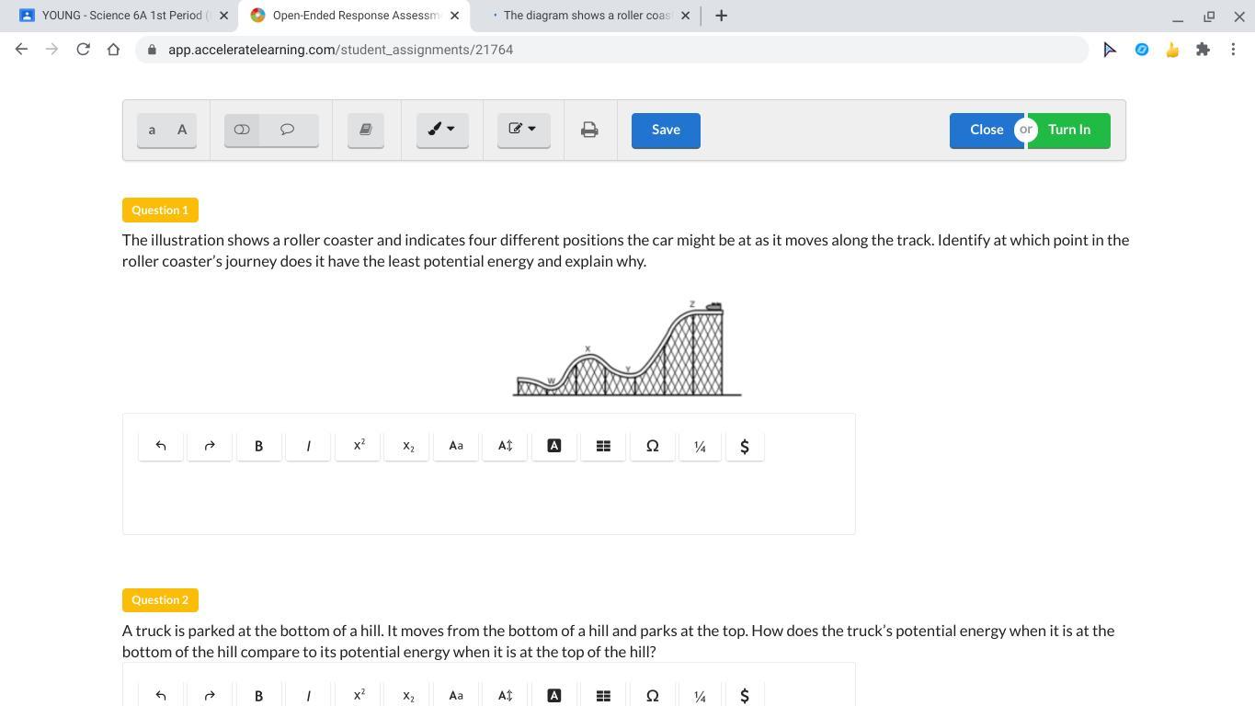Toggle the highlight oval tool
Viewport: 1255px width, 706px height.
point(242,130)
